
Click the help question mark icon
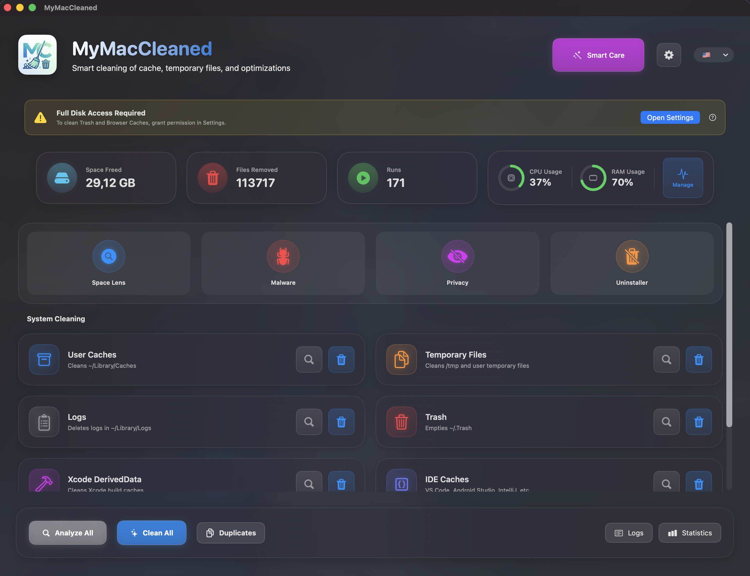click(x=713, y=118)
